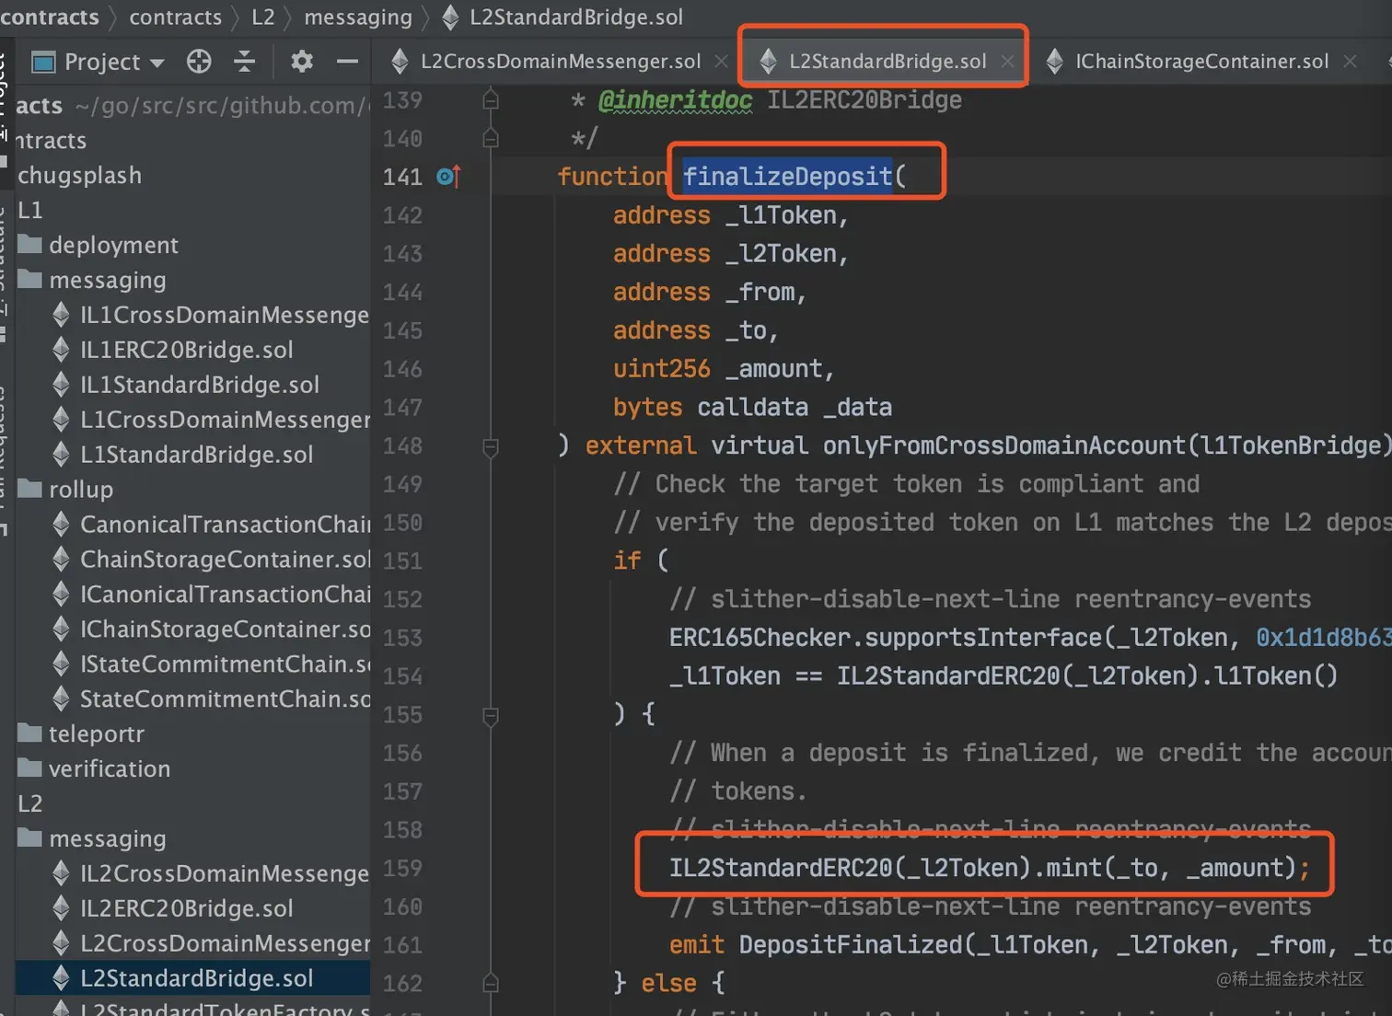Screen dimensions: 1392x1016
Task: Open IL1ERC20Bridge.sol in the project tree
Action: click(x=173, y=351)
